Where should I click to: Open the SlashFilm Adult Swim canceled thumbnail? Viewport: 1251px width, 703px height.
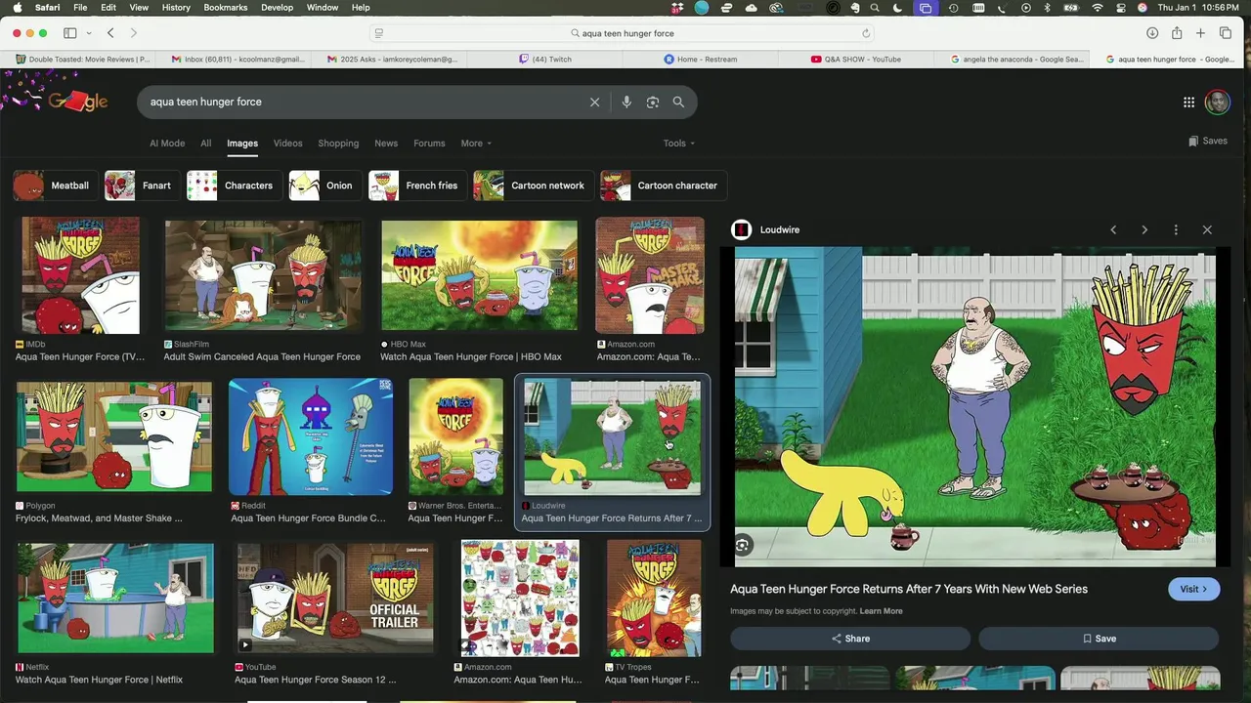pyautogui.click(x=262, y=275)
